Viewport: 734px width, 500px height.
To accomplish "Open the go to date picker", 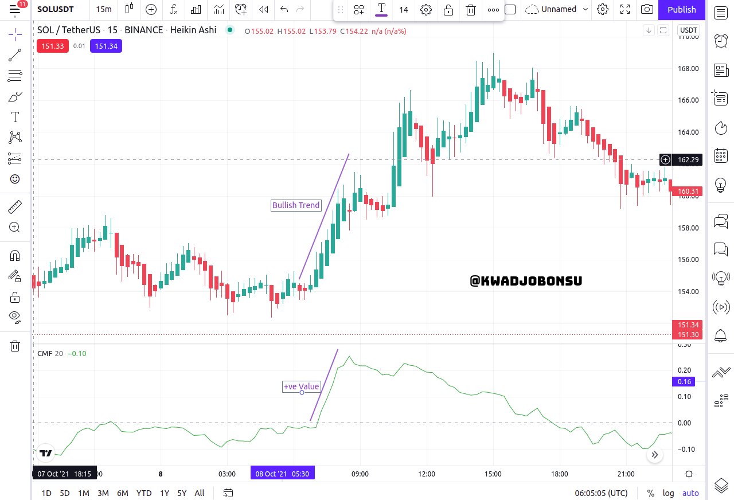I will [x=228, y=493].
